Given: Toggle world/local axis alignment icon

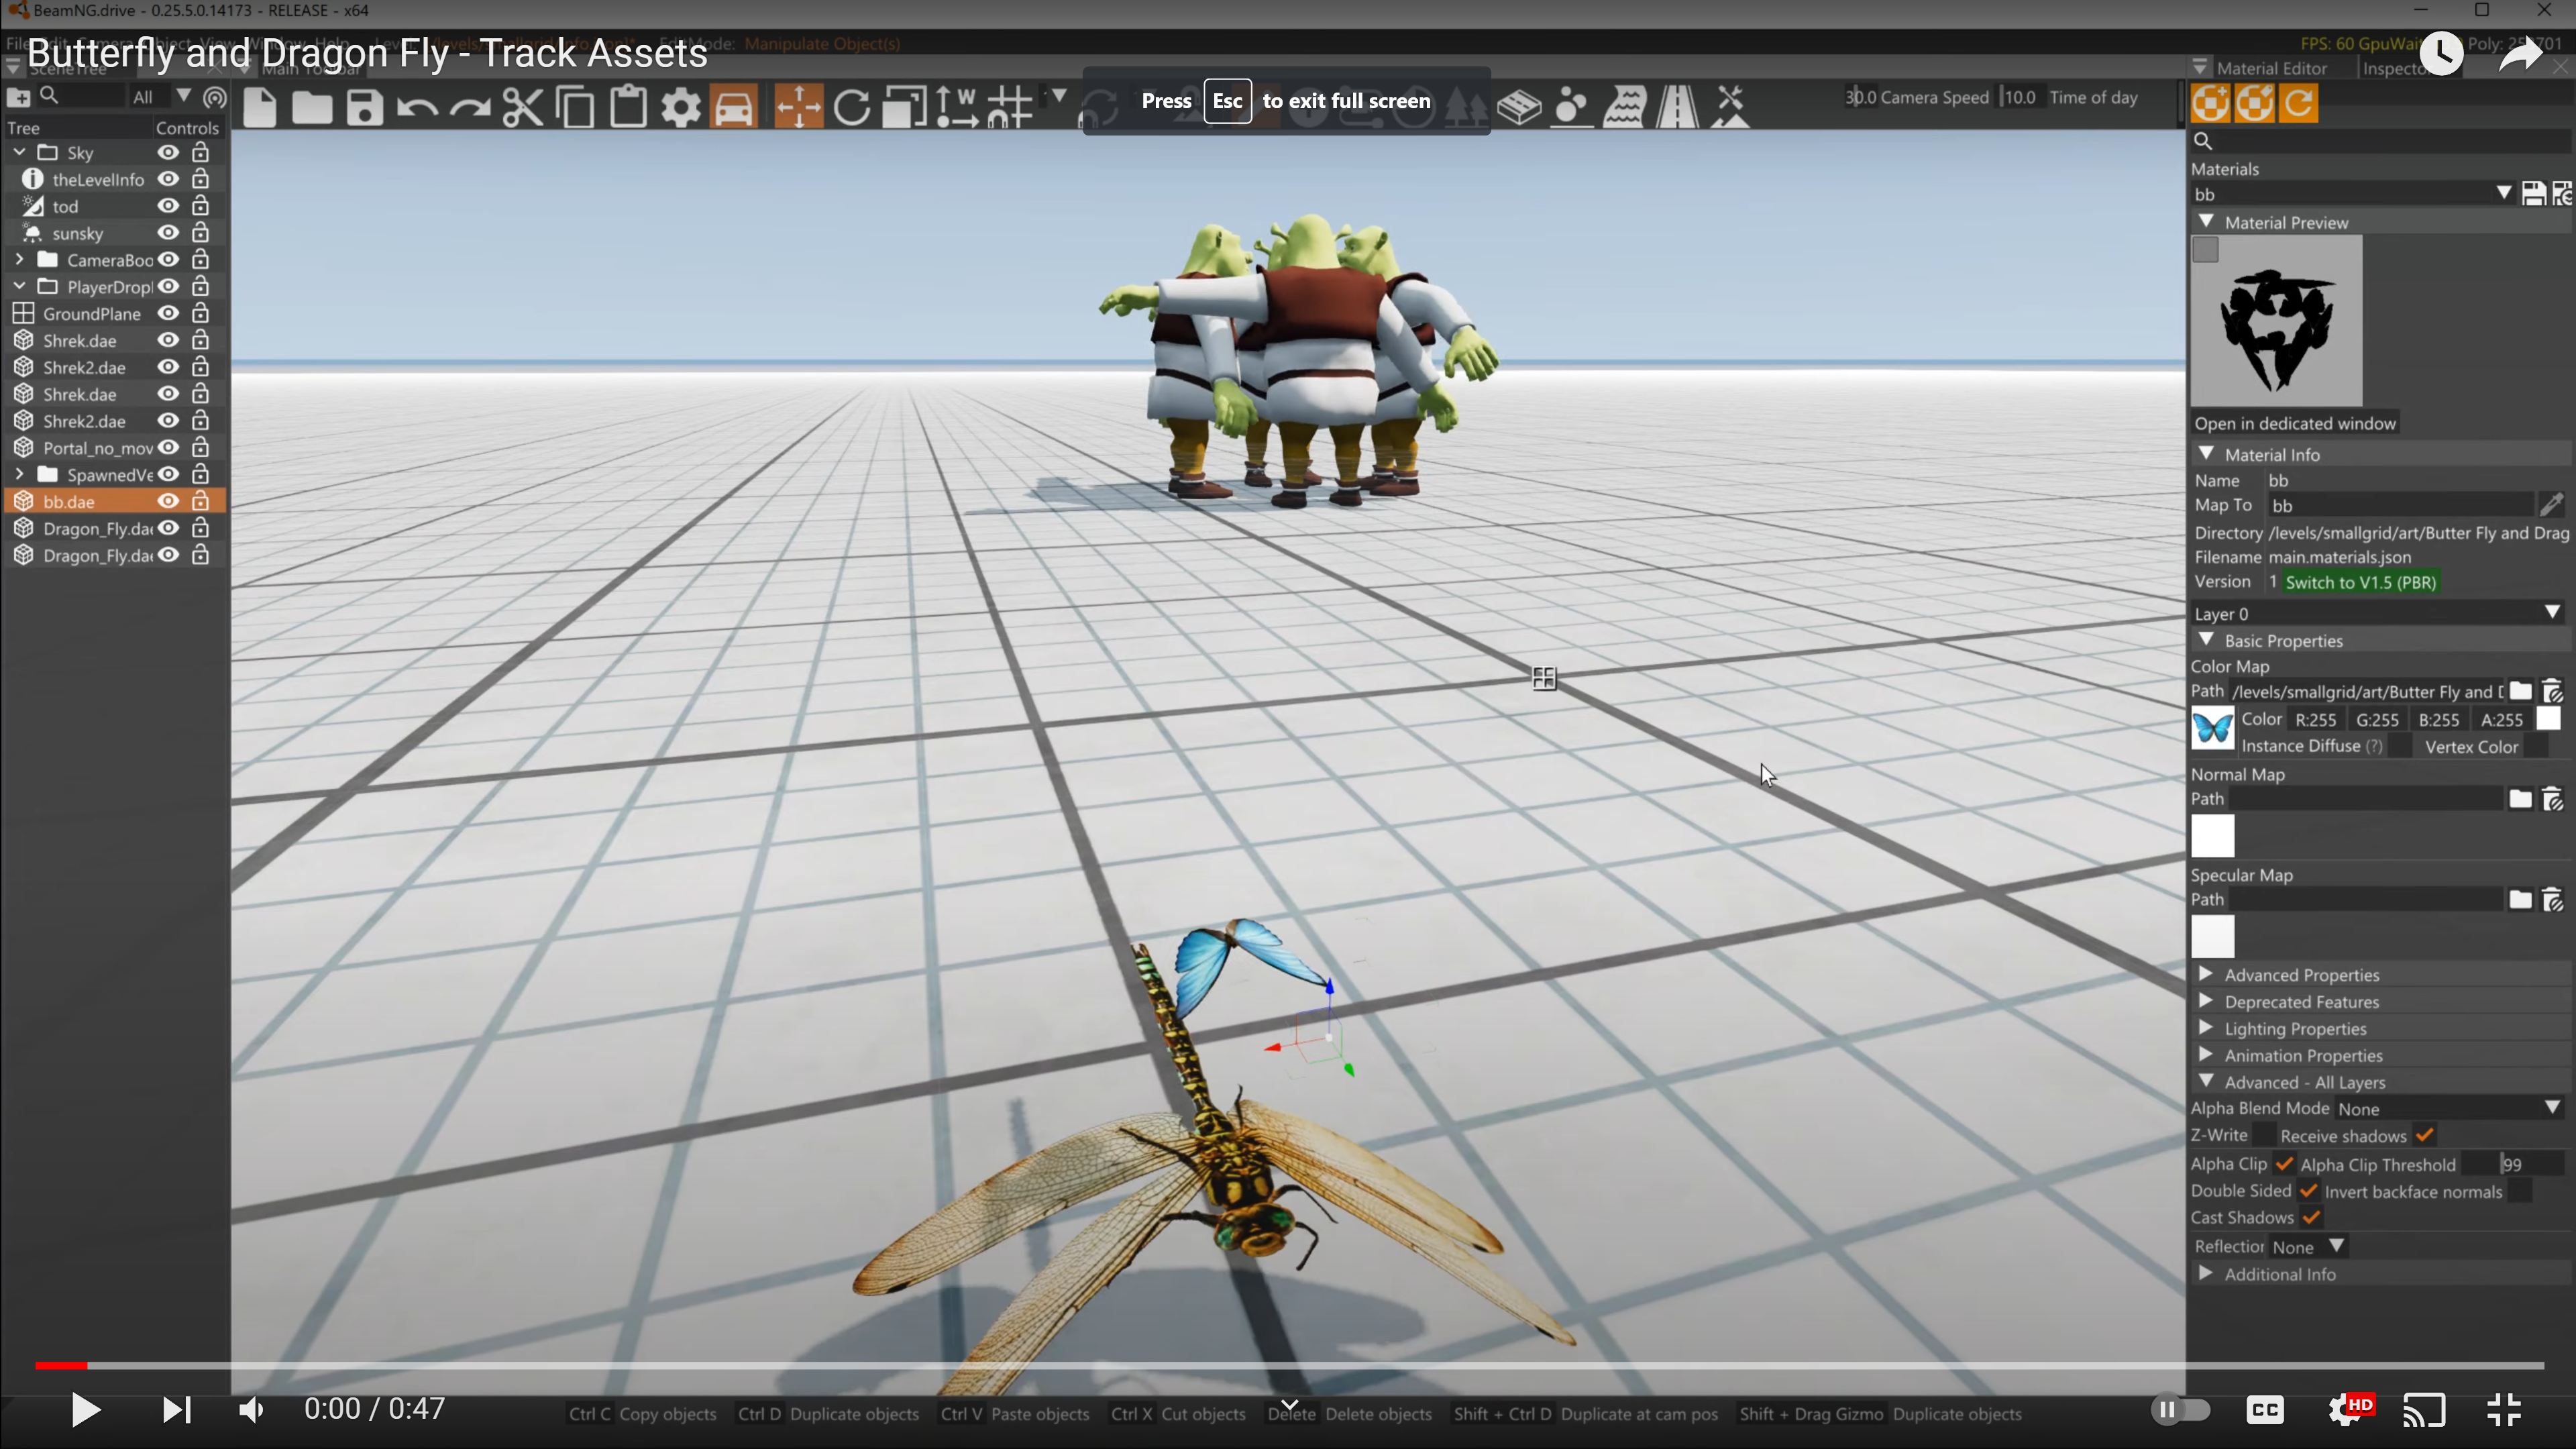Looking at the screenshot, I should point(957,107).
